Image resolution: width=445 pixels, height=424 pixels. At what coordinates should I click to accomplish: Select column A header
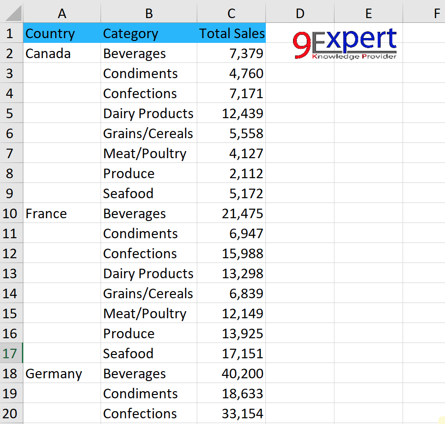[x=62, y=13]
